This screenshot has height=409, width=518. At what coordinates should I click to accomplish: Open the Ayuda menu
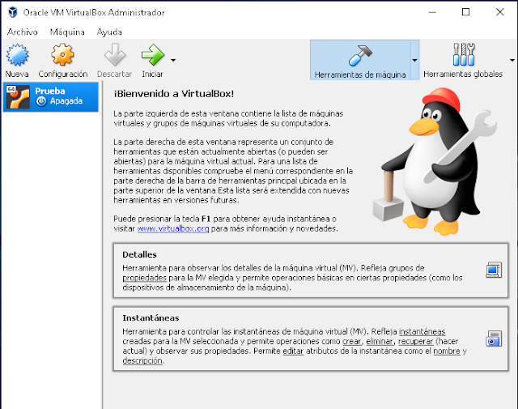(109, 32)
